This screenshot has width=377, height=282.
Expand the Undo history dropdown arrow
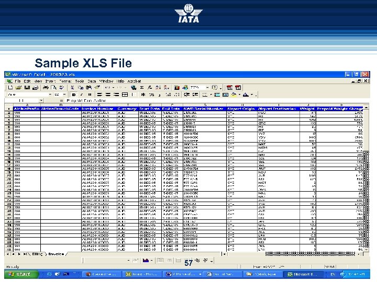click(x=113, y=88)
